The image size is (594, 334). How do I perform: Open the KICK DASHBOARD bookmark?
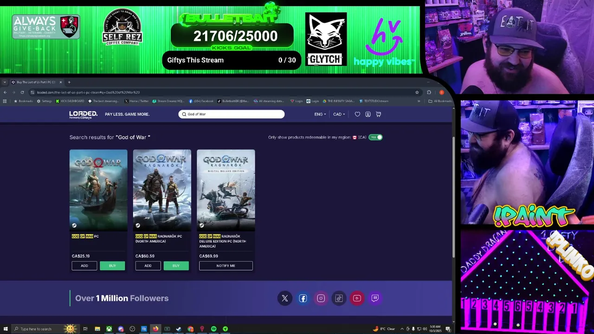(x=70, y=101)
